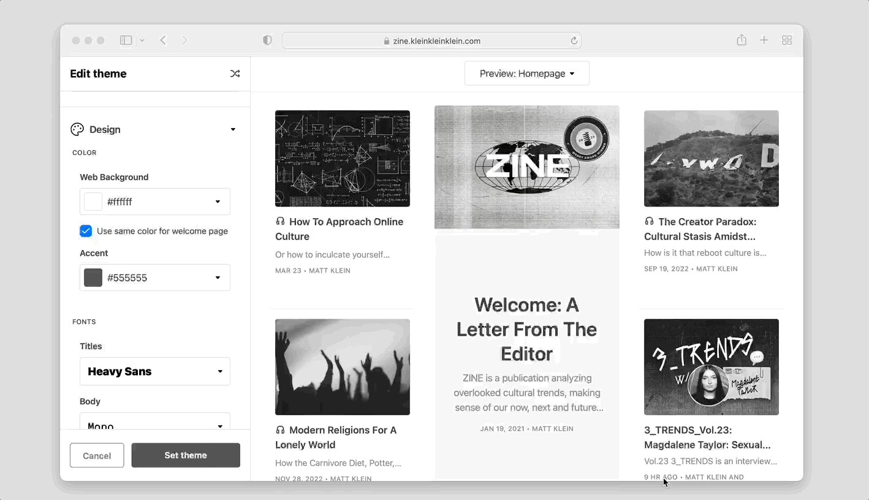
Task: Open 3_TRENDS_Vol.23 Magdalene Taylor post
Action: 707,438
